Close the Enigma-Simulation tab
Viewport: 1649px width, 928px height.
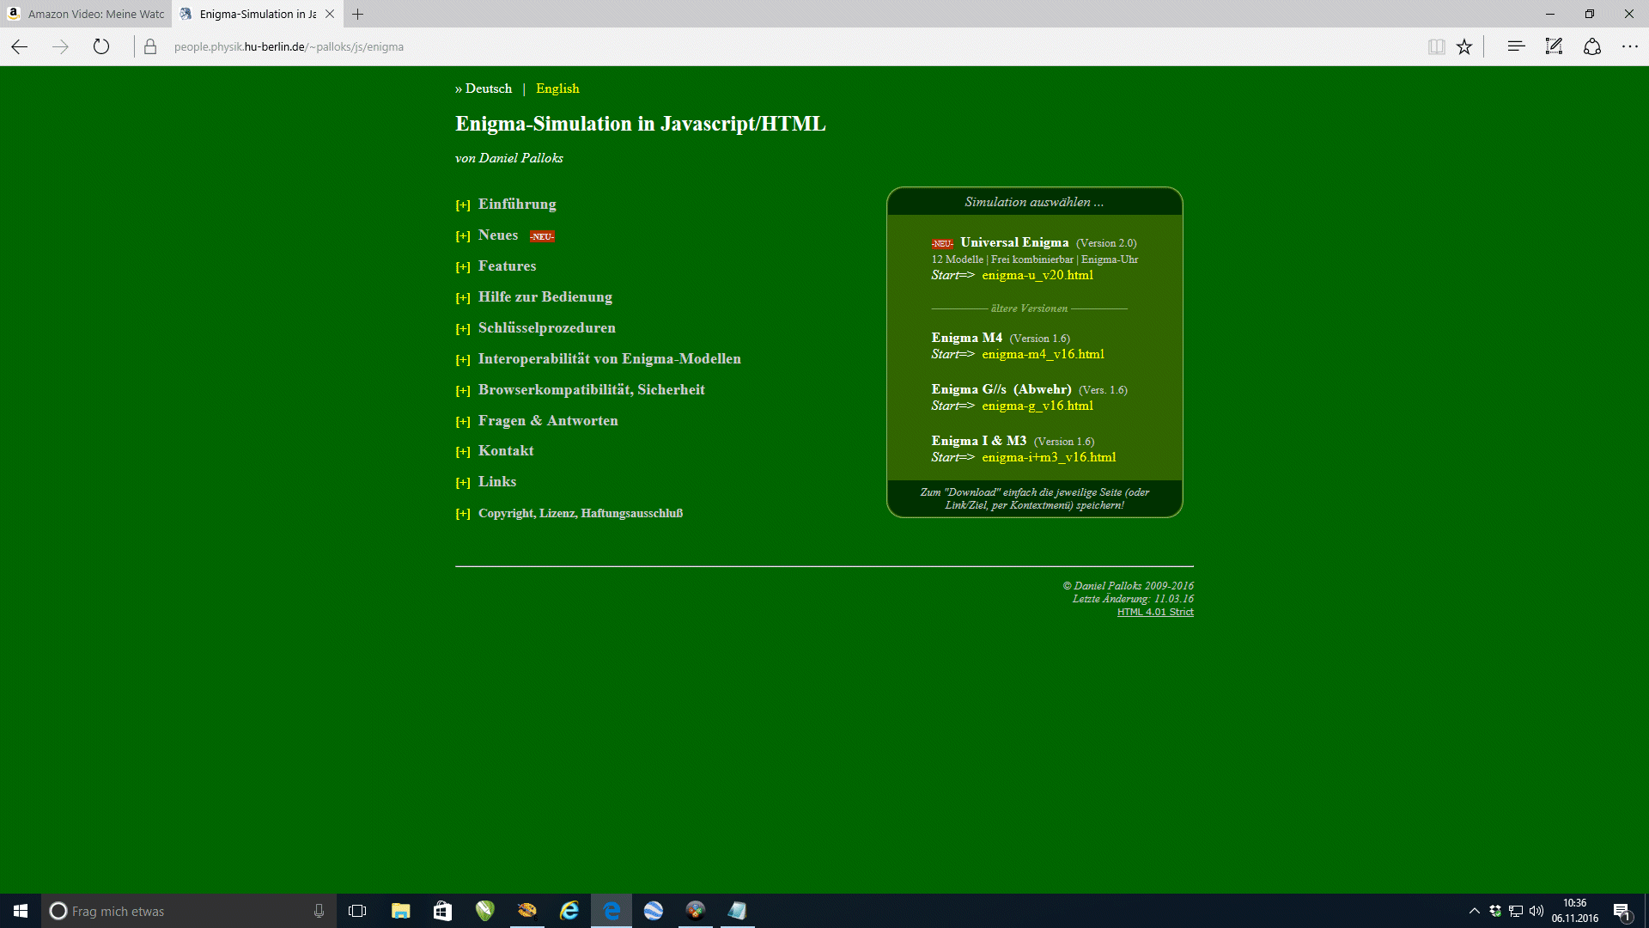(x=330, y=14)
